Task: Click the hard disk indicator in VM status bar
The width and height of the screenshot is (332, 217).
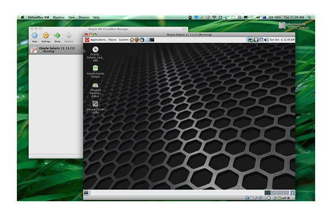Action: point(247,198)
